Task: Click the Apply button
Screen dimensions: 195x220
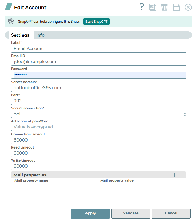Action: (x=90, y=213)
